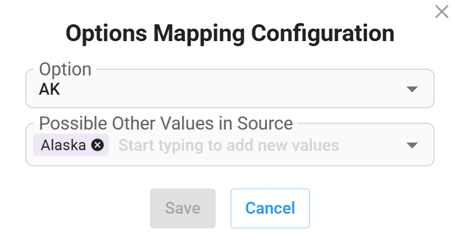The image size is (455, 243).
Task: Open the Possible Other Values dropdown arrow
Action: coord(412,145)
